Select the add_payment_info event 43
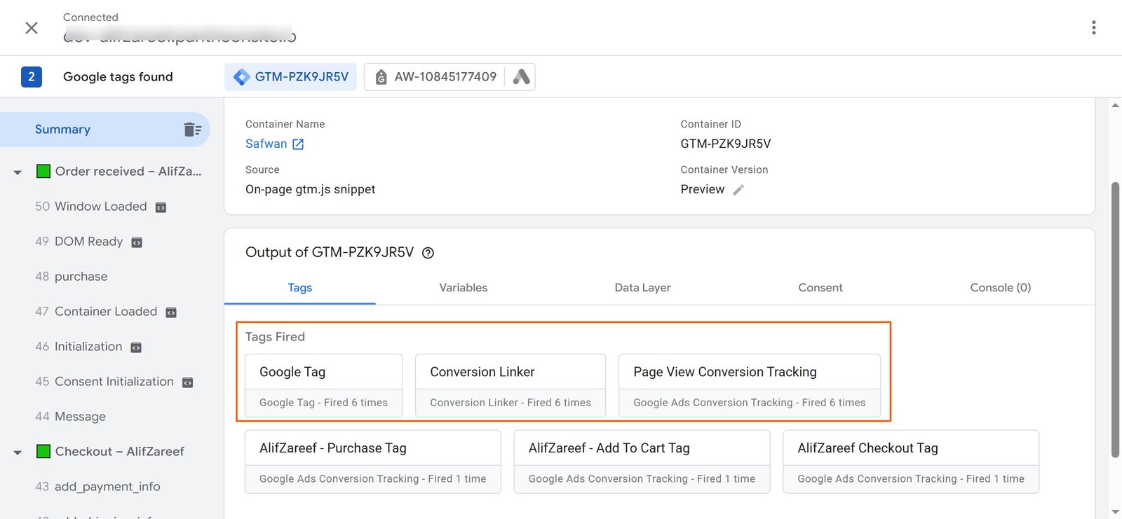Screen dimensions: 1122x519 pos(97,487)
